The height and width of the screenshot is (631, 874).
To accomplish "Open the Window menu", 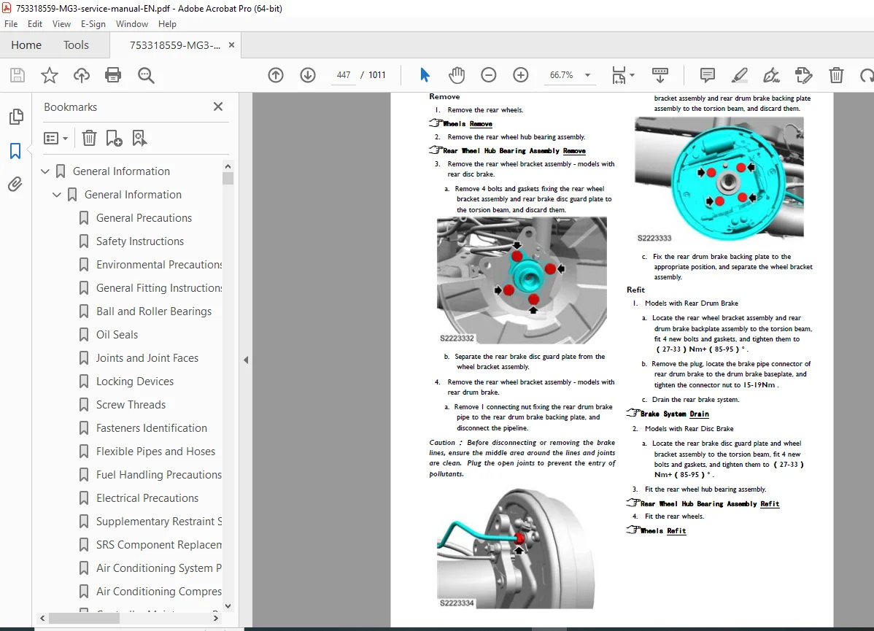I will pyautogui.click(x=131, y=24).
